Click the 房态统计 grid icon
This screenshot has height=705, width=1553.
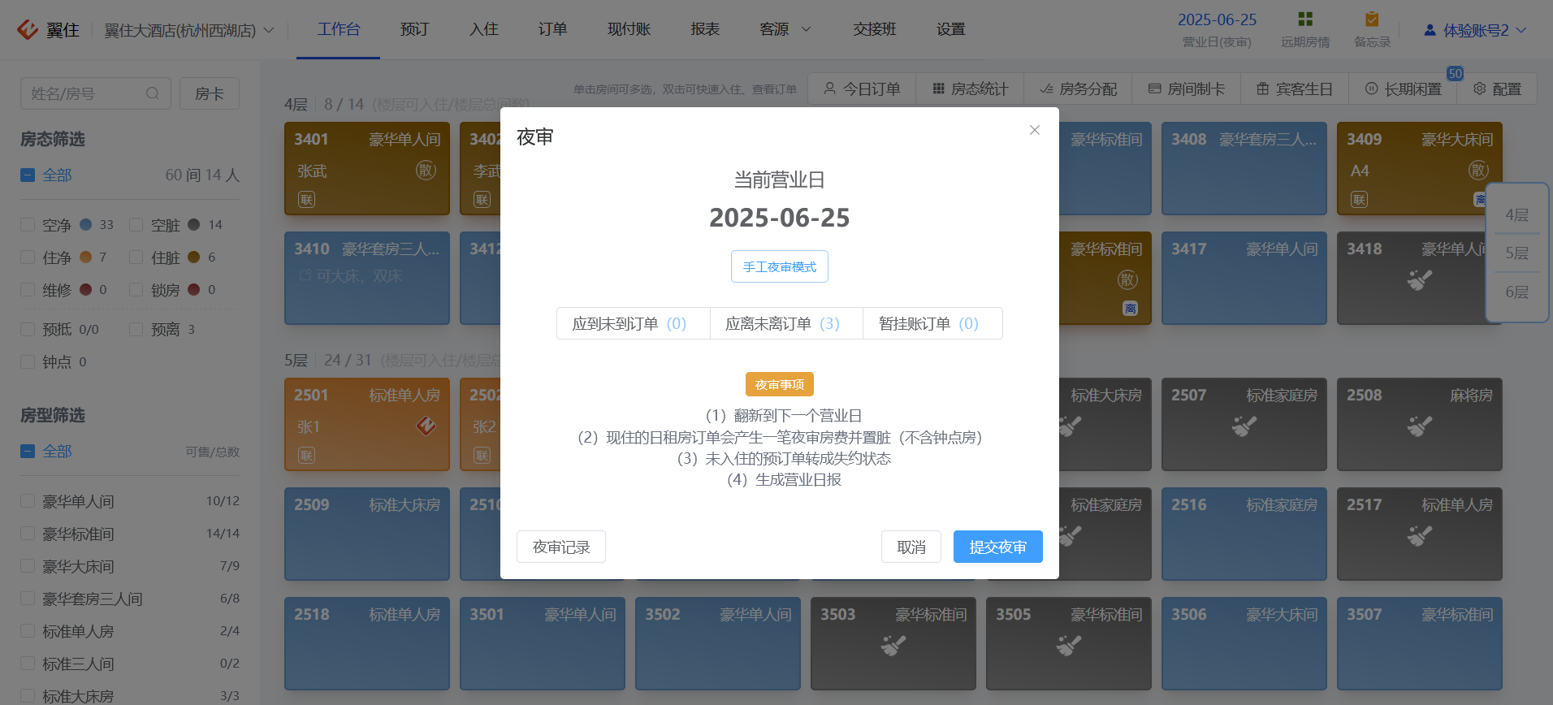coord(938,89)
